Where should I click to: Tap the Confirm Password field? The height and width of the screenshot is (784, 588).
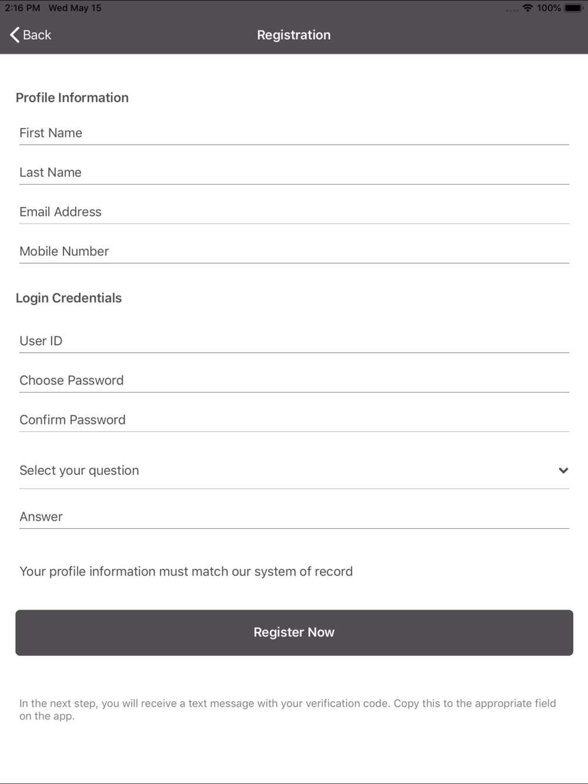tap(294, 420)
